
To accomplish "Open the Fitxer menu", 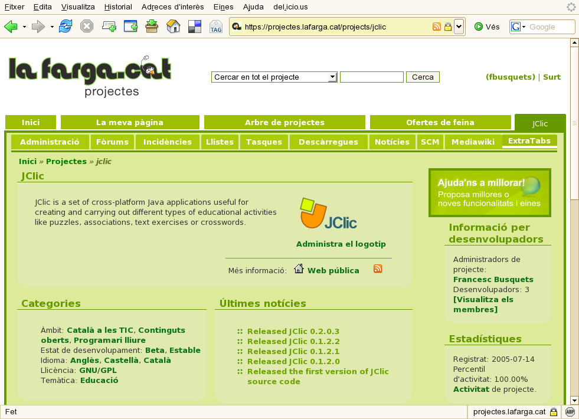I will coord(14,6).
